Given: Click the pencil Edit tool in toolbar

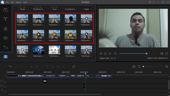Looking at the screenshot, I should (x=26, y=66).
